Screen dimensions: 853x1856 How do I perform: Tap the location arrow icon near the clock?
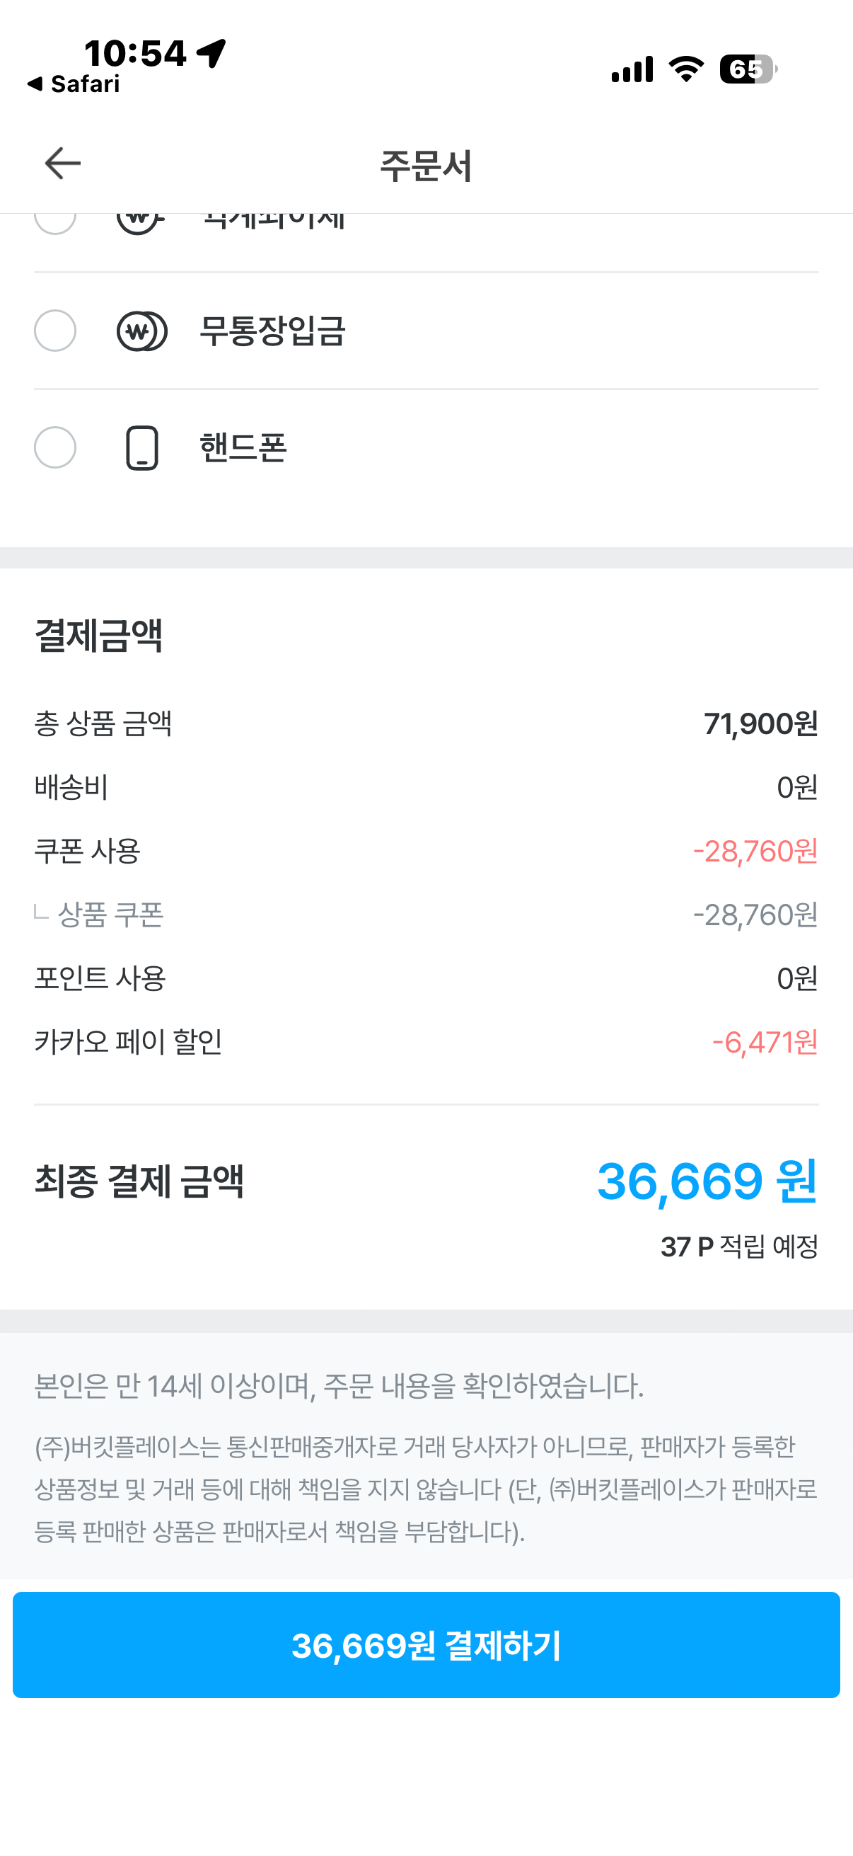[211, 53]
